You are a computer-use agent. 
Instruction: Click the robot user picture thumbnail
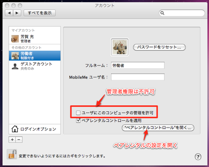120,47
